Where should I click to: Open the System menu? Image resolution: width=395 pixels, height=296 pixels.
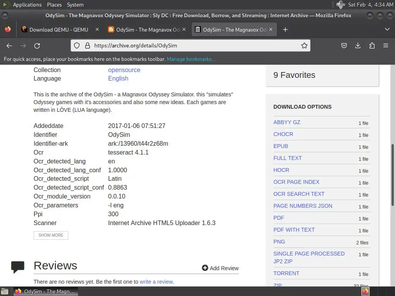[x=75, y=5]
